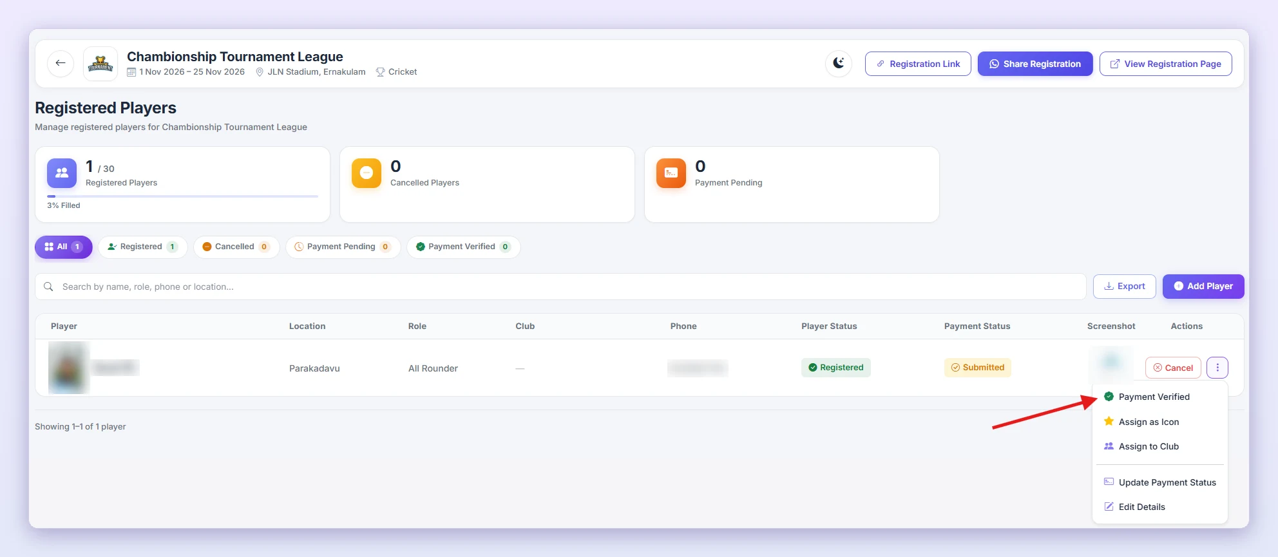Go back using the arrow button
Viewport: 1278px width, 557px height.
tap(61, 63)
